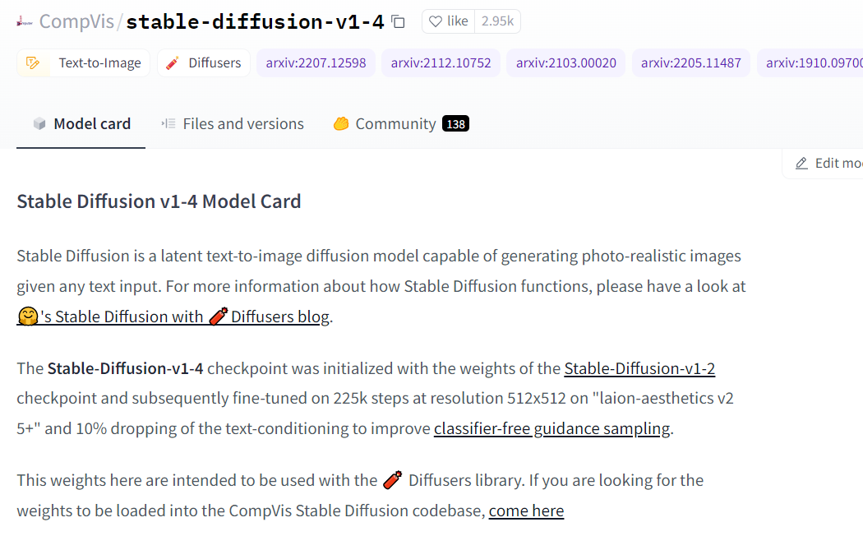Toggle the Community notification badge showing 138

click(457, 123)
